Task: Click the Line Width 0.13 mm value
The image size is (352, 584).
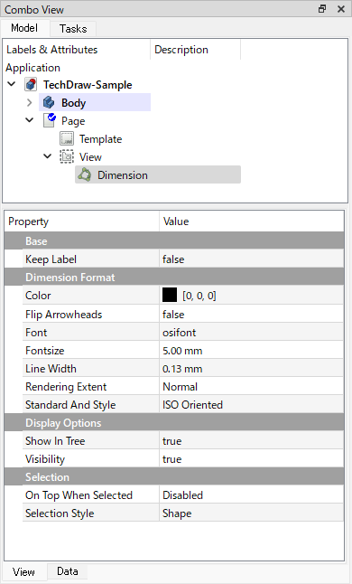Action: point(251,369)
